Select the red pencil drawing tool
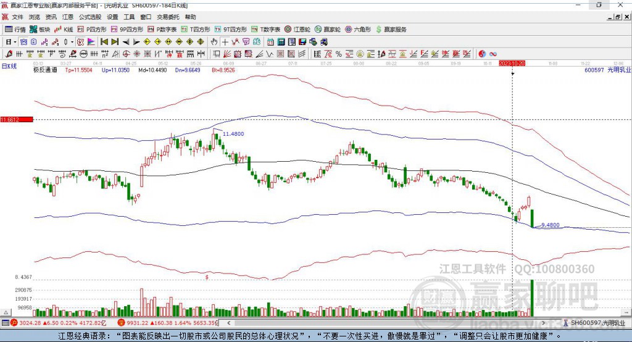The image size is (632, 342). click(x=9, y=54)
